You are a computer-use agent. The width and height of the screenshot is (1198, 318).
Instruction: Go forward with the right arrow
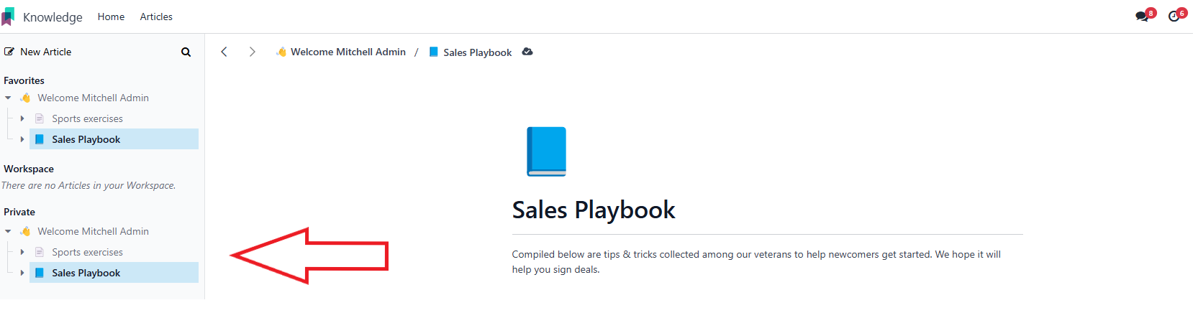point(252,52)
